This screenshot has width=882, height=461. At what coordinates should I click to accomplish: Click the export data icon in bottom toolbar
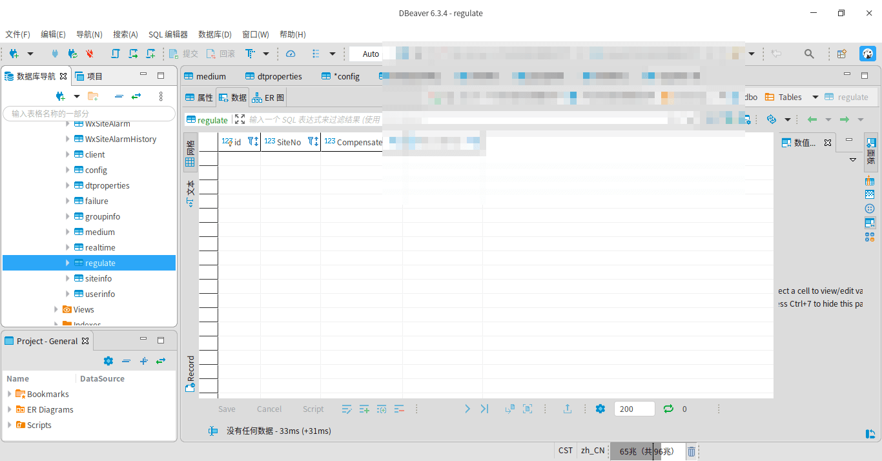(x=568, y=409)
